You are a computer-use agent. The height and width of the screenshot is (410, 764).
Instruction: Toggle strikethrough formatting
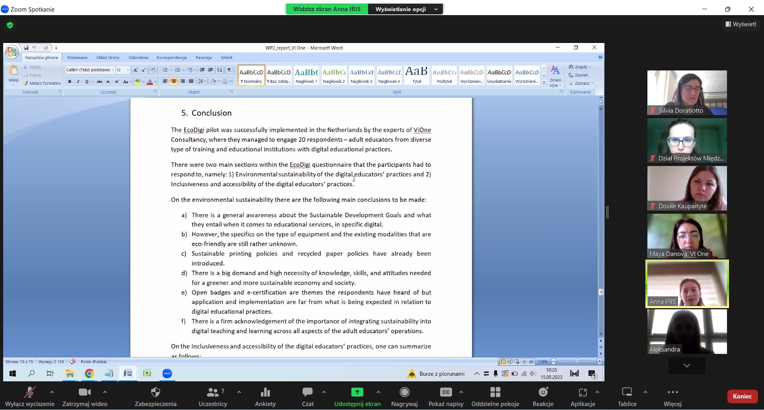pyautogui.click(x=99, y=82)
